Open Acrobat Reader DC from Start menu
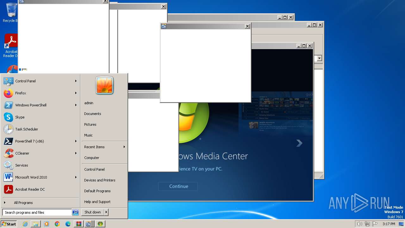Screen dimensions: 405x228 click(x=40, y=189)
